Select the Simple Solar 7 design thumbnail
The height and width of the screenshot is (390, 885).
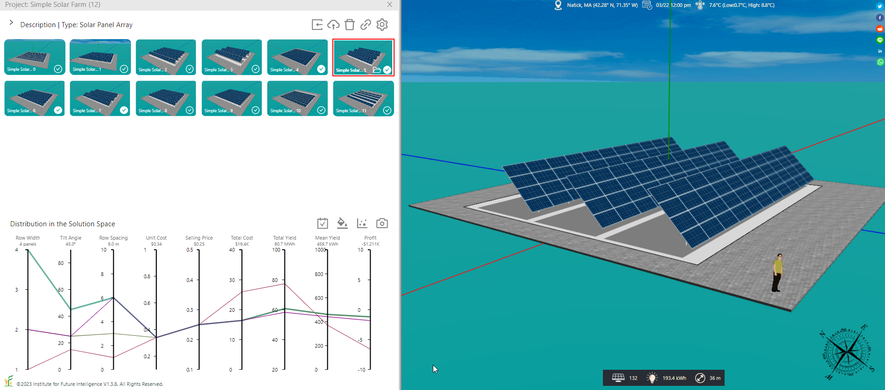[100, 98]
